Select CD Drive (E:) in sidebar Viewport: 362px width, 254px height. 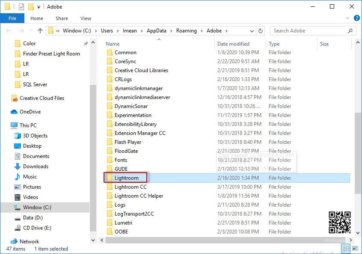pyautogui.click(x=37, y=228)
